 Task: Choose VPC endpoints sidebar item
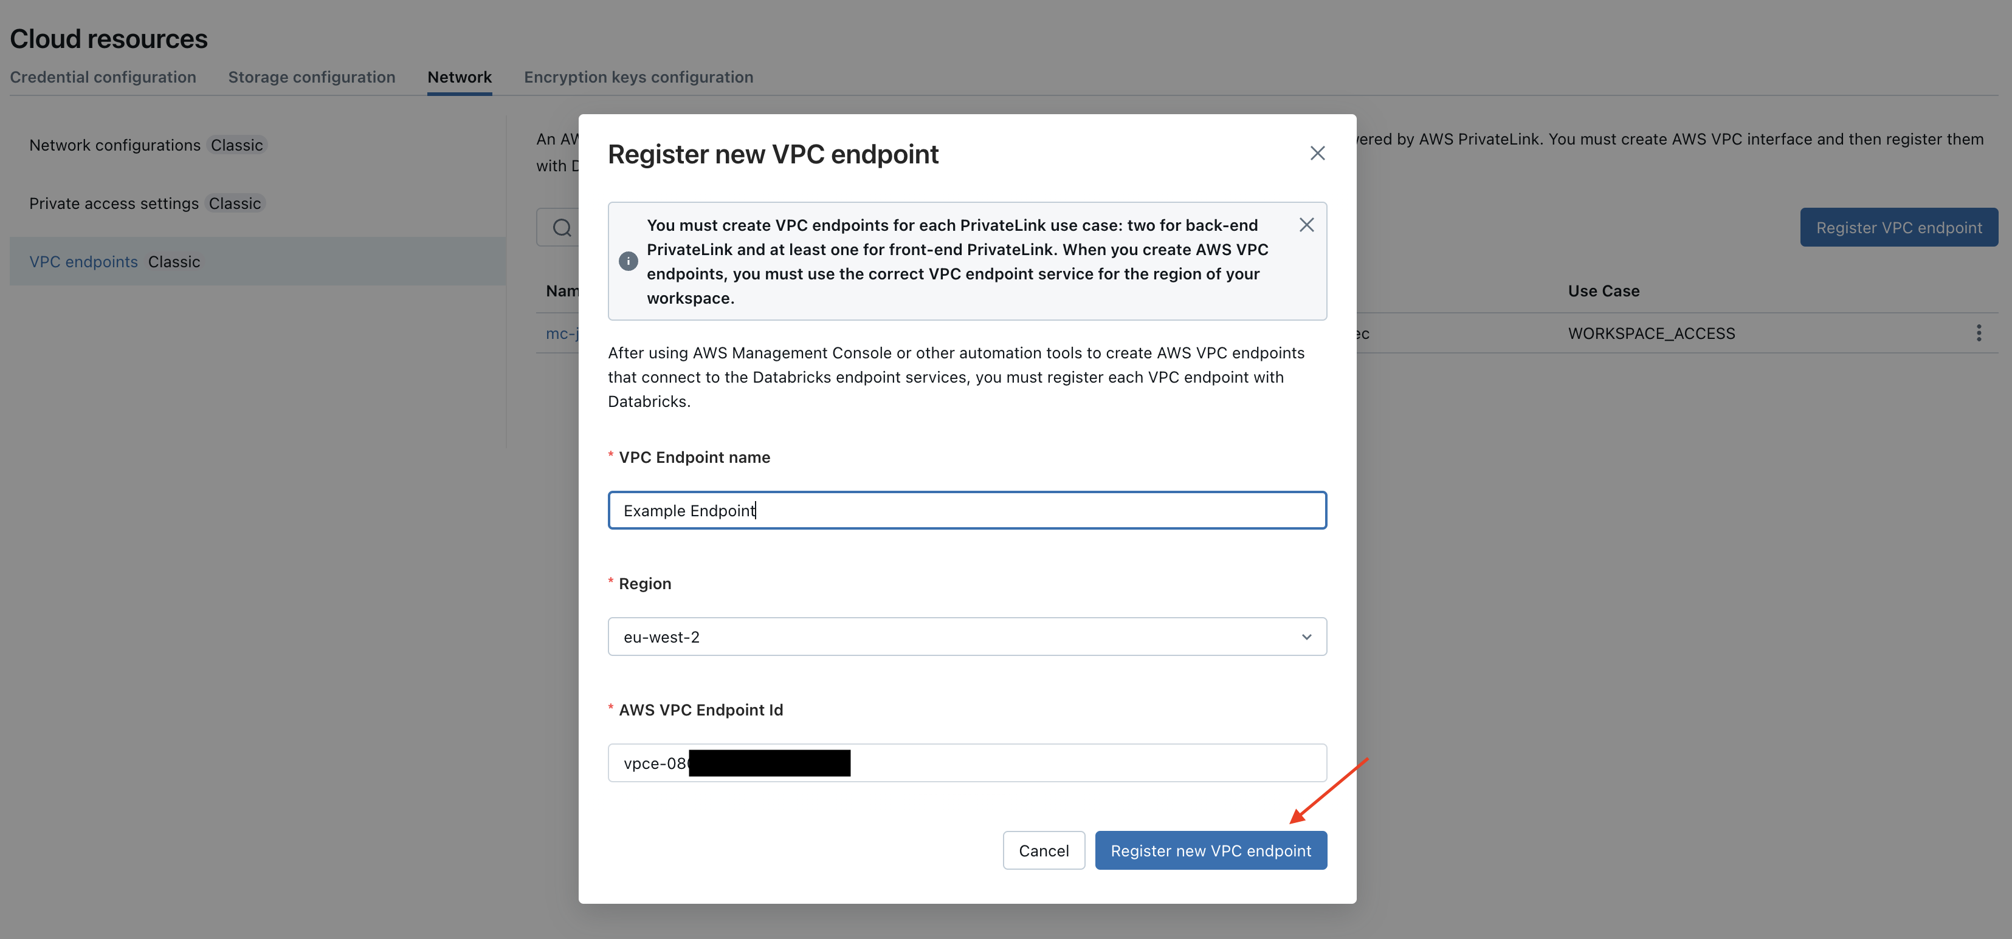83,262
